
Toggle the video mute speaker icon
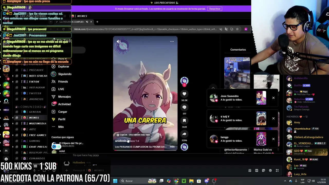[118, 41]
